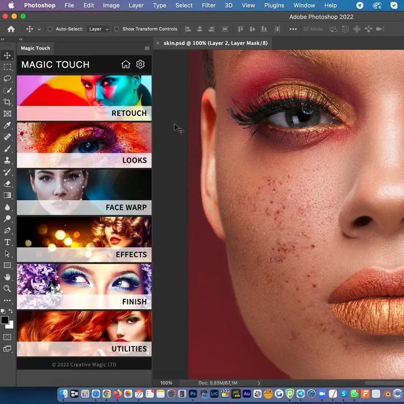Open the LOOKS section
The image size is (404, 404).
point(84,145)
